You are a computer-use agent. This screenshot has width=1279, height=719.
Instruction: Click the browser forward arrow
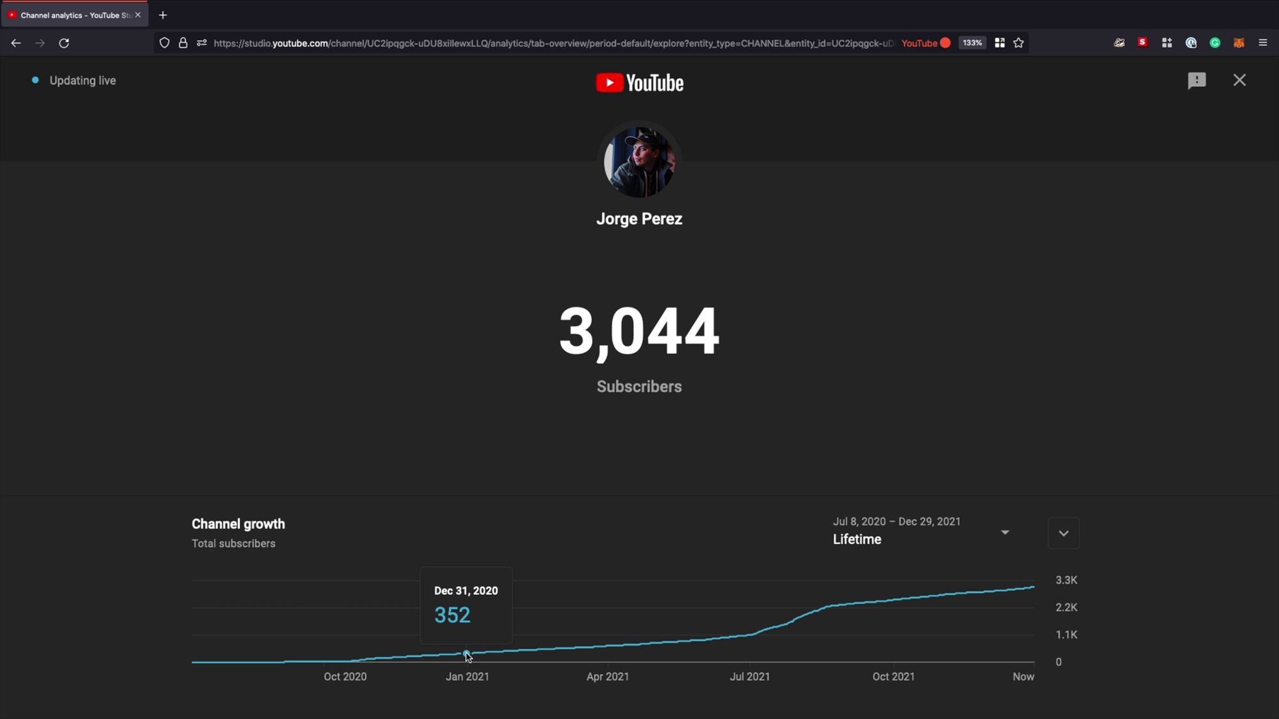click(x=40, y=43)
